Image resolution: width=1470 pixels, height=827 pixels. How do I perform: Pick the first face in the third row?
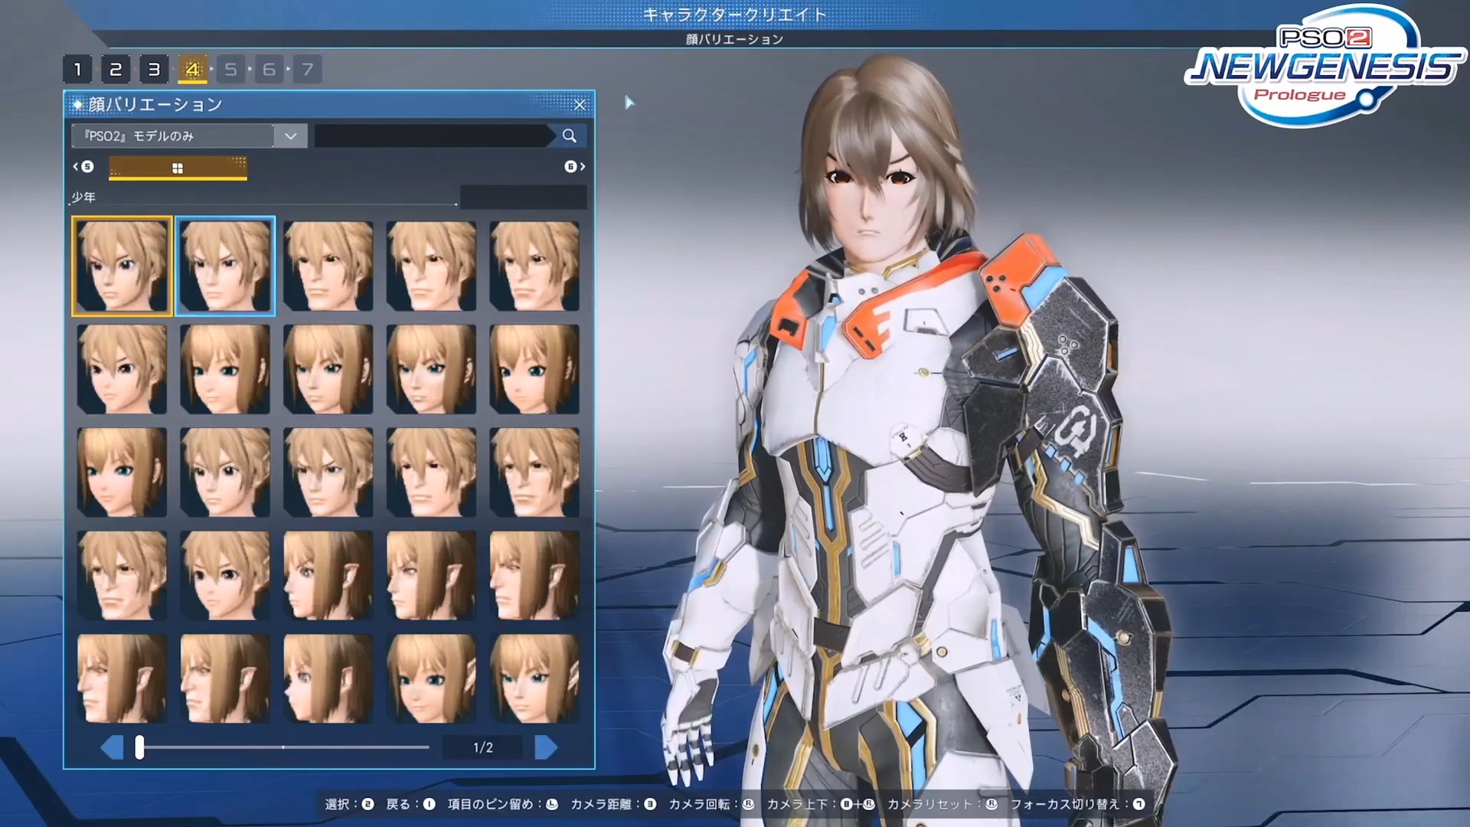tap(122, 472)
